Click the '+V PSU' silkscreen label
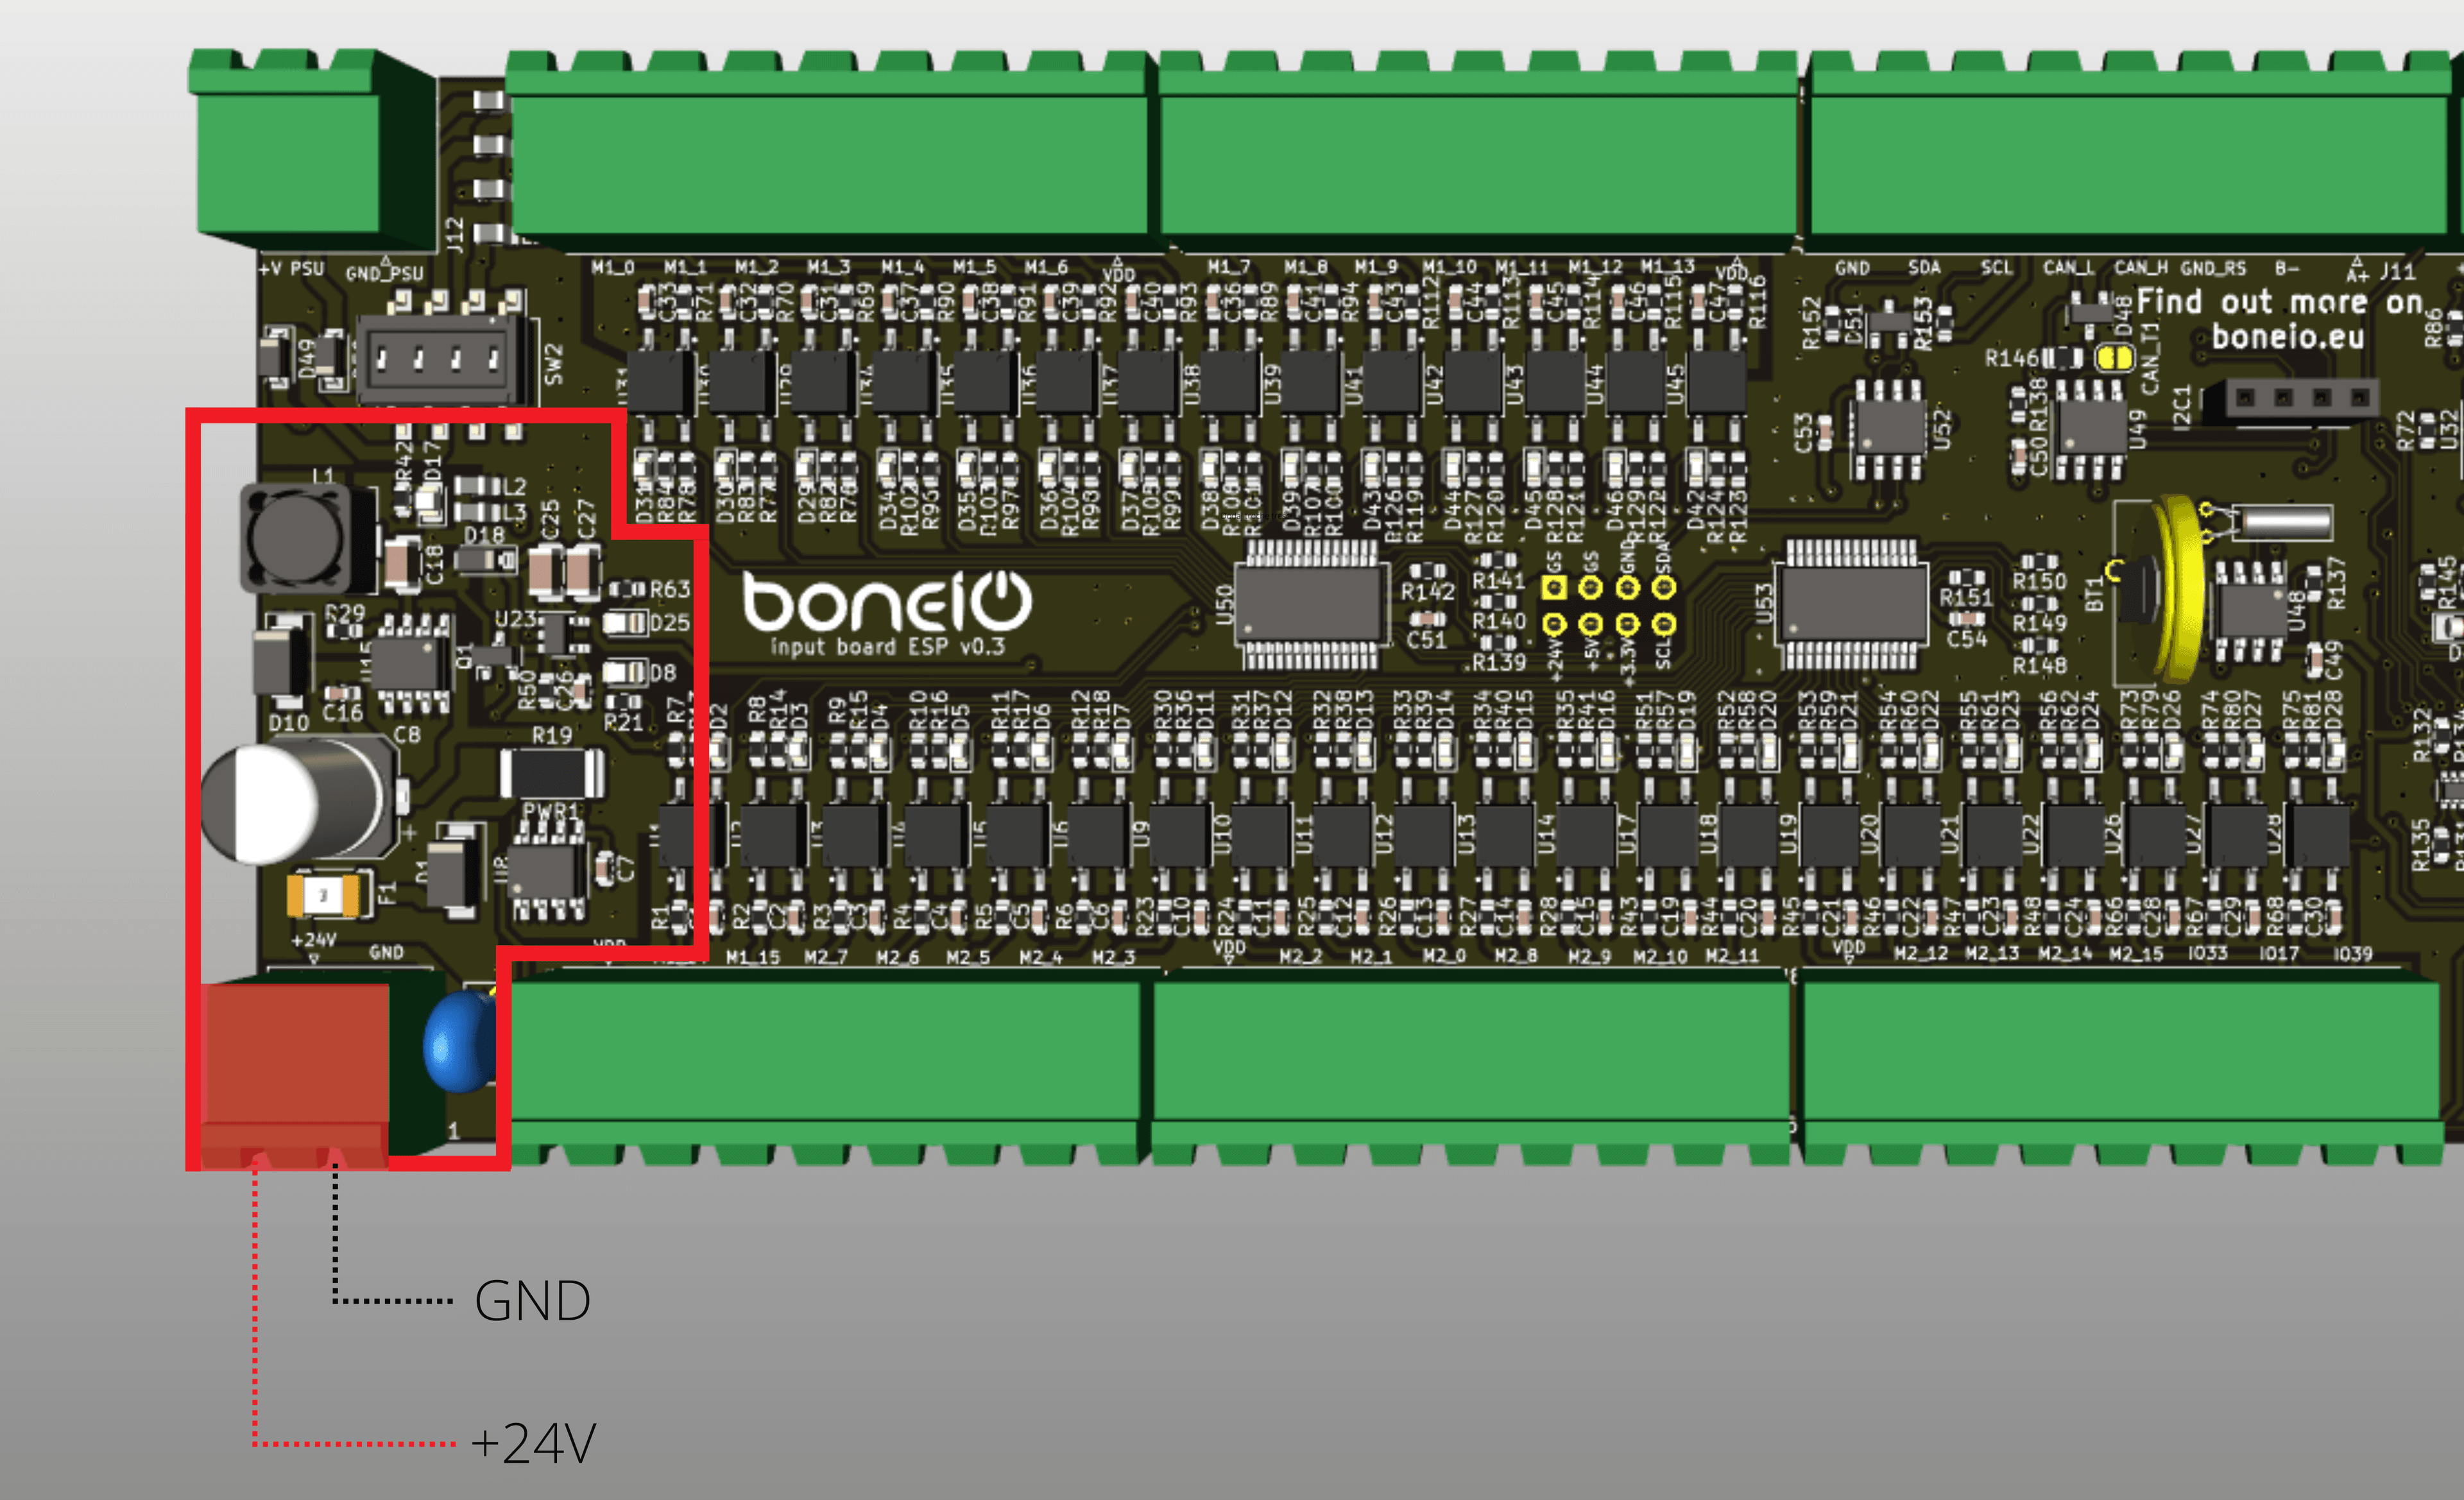Viewport: 2464px width, 1500px height. 292,269
